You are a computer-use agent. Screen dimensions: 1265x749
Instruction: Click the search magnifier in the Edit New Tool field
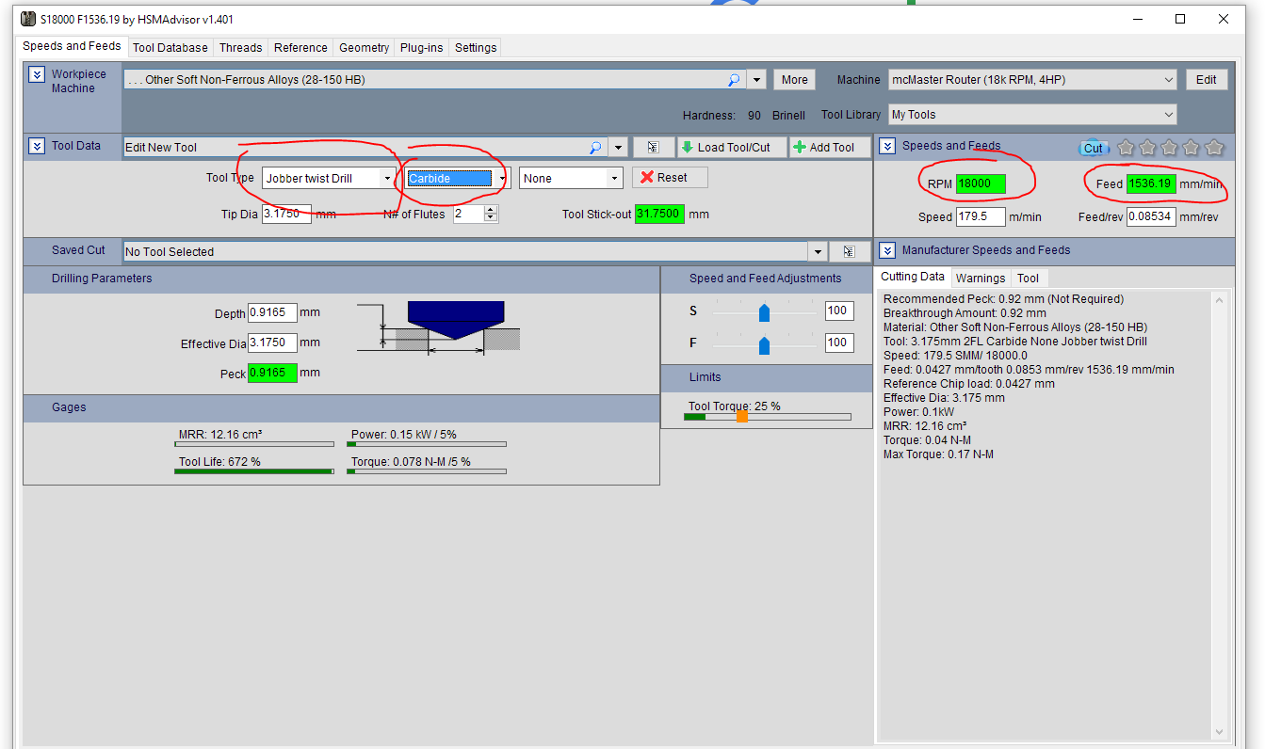595,148
